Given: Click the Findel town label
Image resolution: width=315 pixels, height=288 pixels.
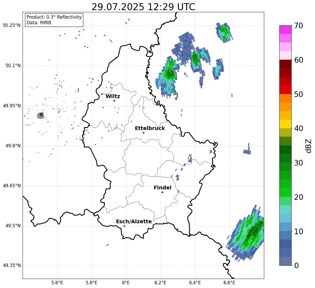Looking at the screenshot, I should [x=163, y=188].
